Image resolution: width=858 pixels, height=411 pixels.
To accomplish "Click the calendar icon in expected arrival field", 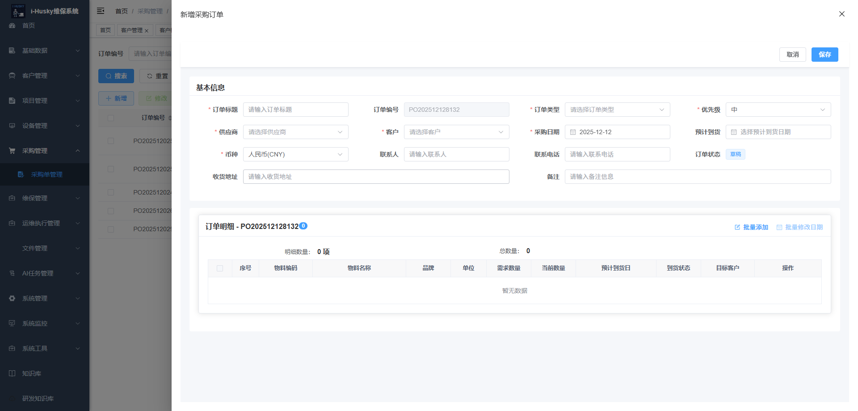I will [734, 132].
